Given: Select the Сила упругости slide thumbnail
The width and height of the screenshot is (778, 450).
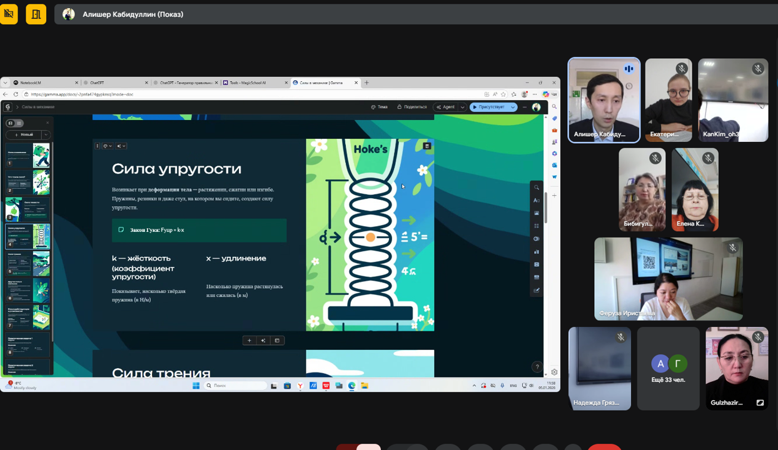Looking at the screenshot, I should tap(28, 237).
